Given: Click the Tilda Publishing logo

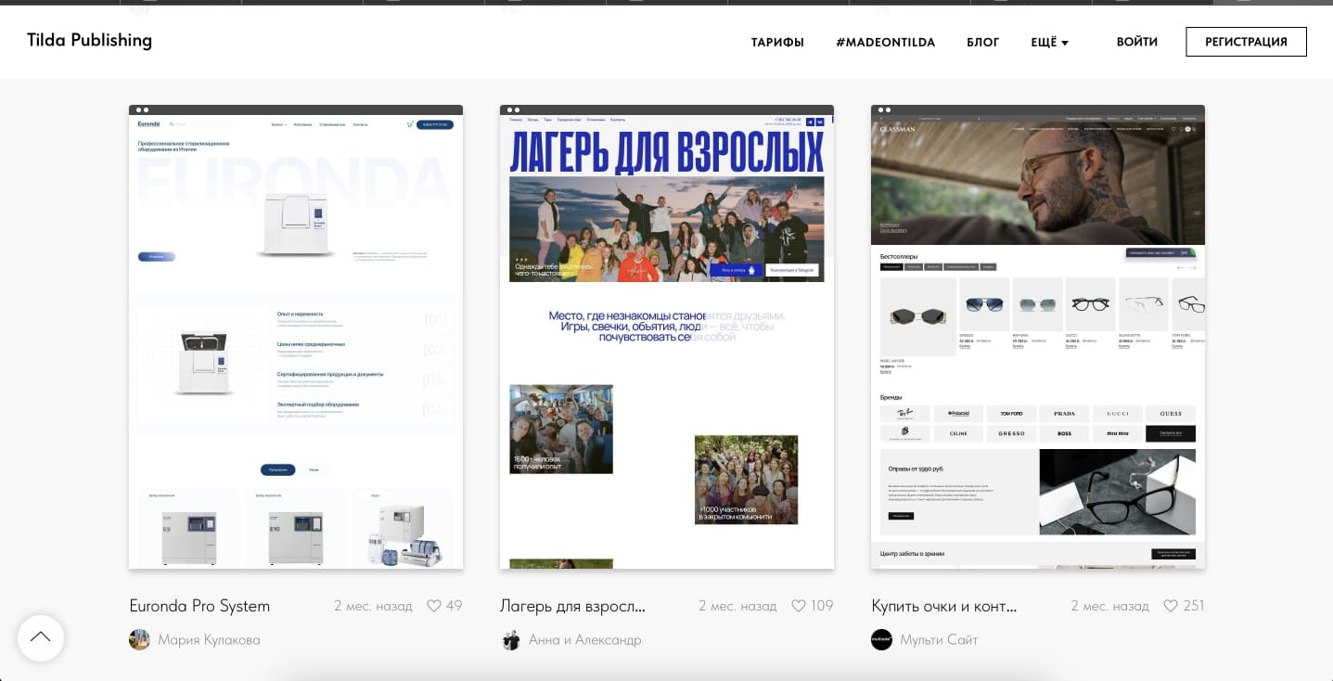Looking at the screenshot, I should 89,41.
